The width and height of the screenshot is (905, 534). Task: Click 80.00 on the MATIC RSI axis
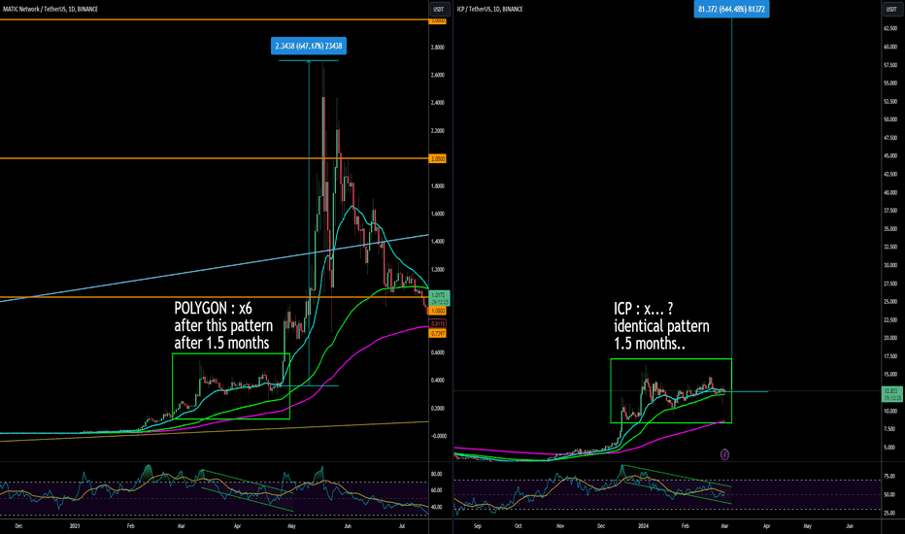pyautogui.click(x=436, y=474)
